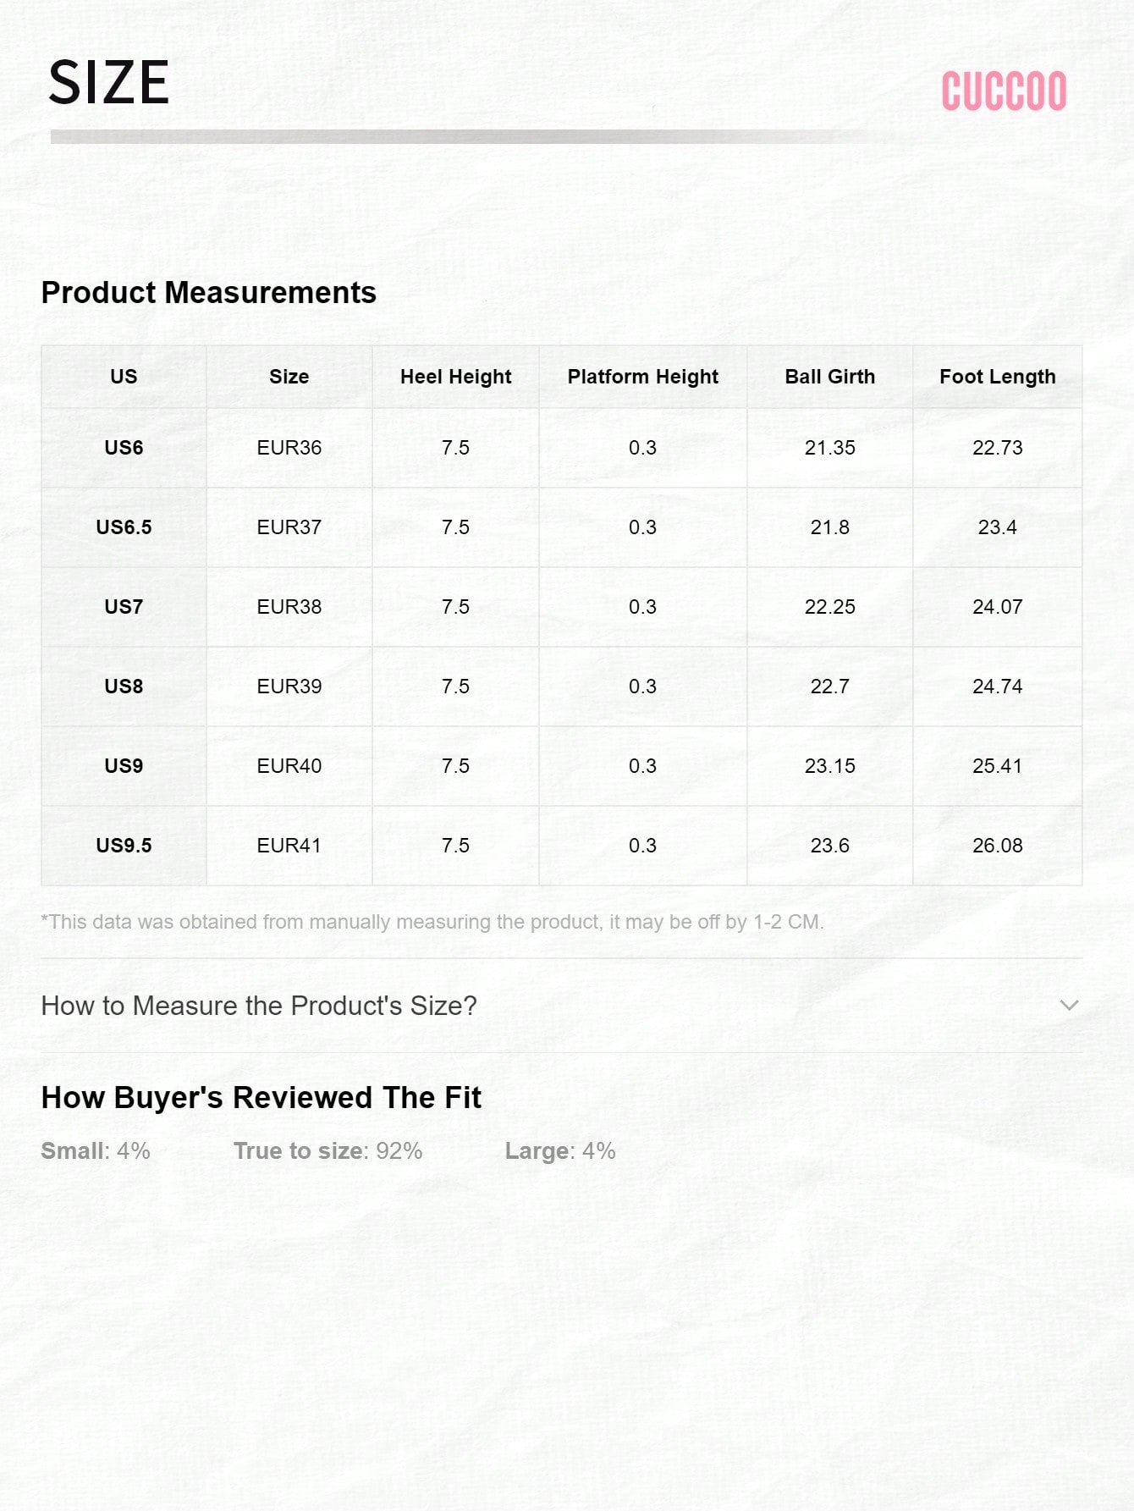
Task: Pick the US8 row label
Action: 124,687
